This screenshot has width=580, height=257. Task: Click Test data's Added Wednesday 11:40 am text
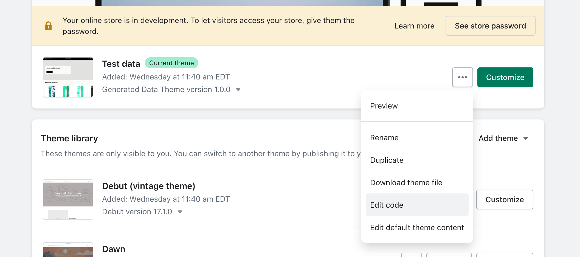coord(166,77)
